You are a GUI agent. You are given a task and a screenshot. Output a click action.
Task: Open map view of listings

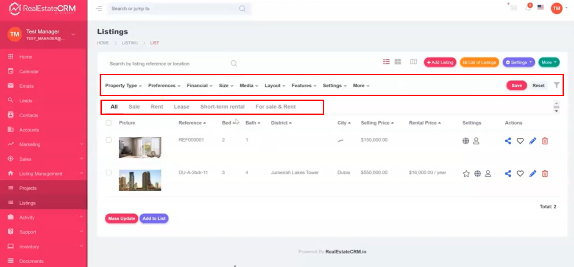coord(413,62)
